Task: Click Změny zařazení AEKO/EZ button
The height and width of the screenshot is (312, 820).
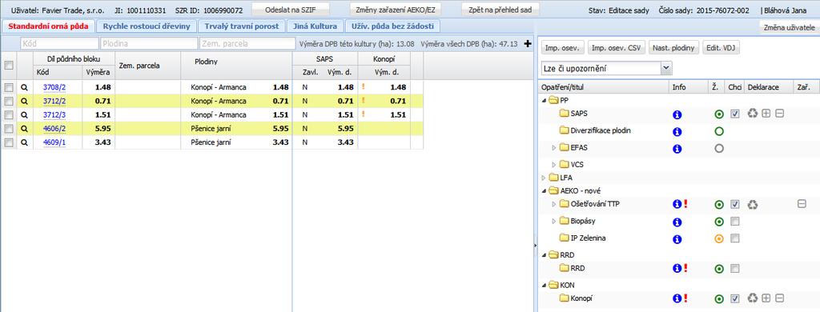Action: 396,10
